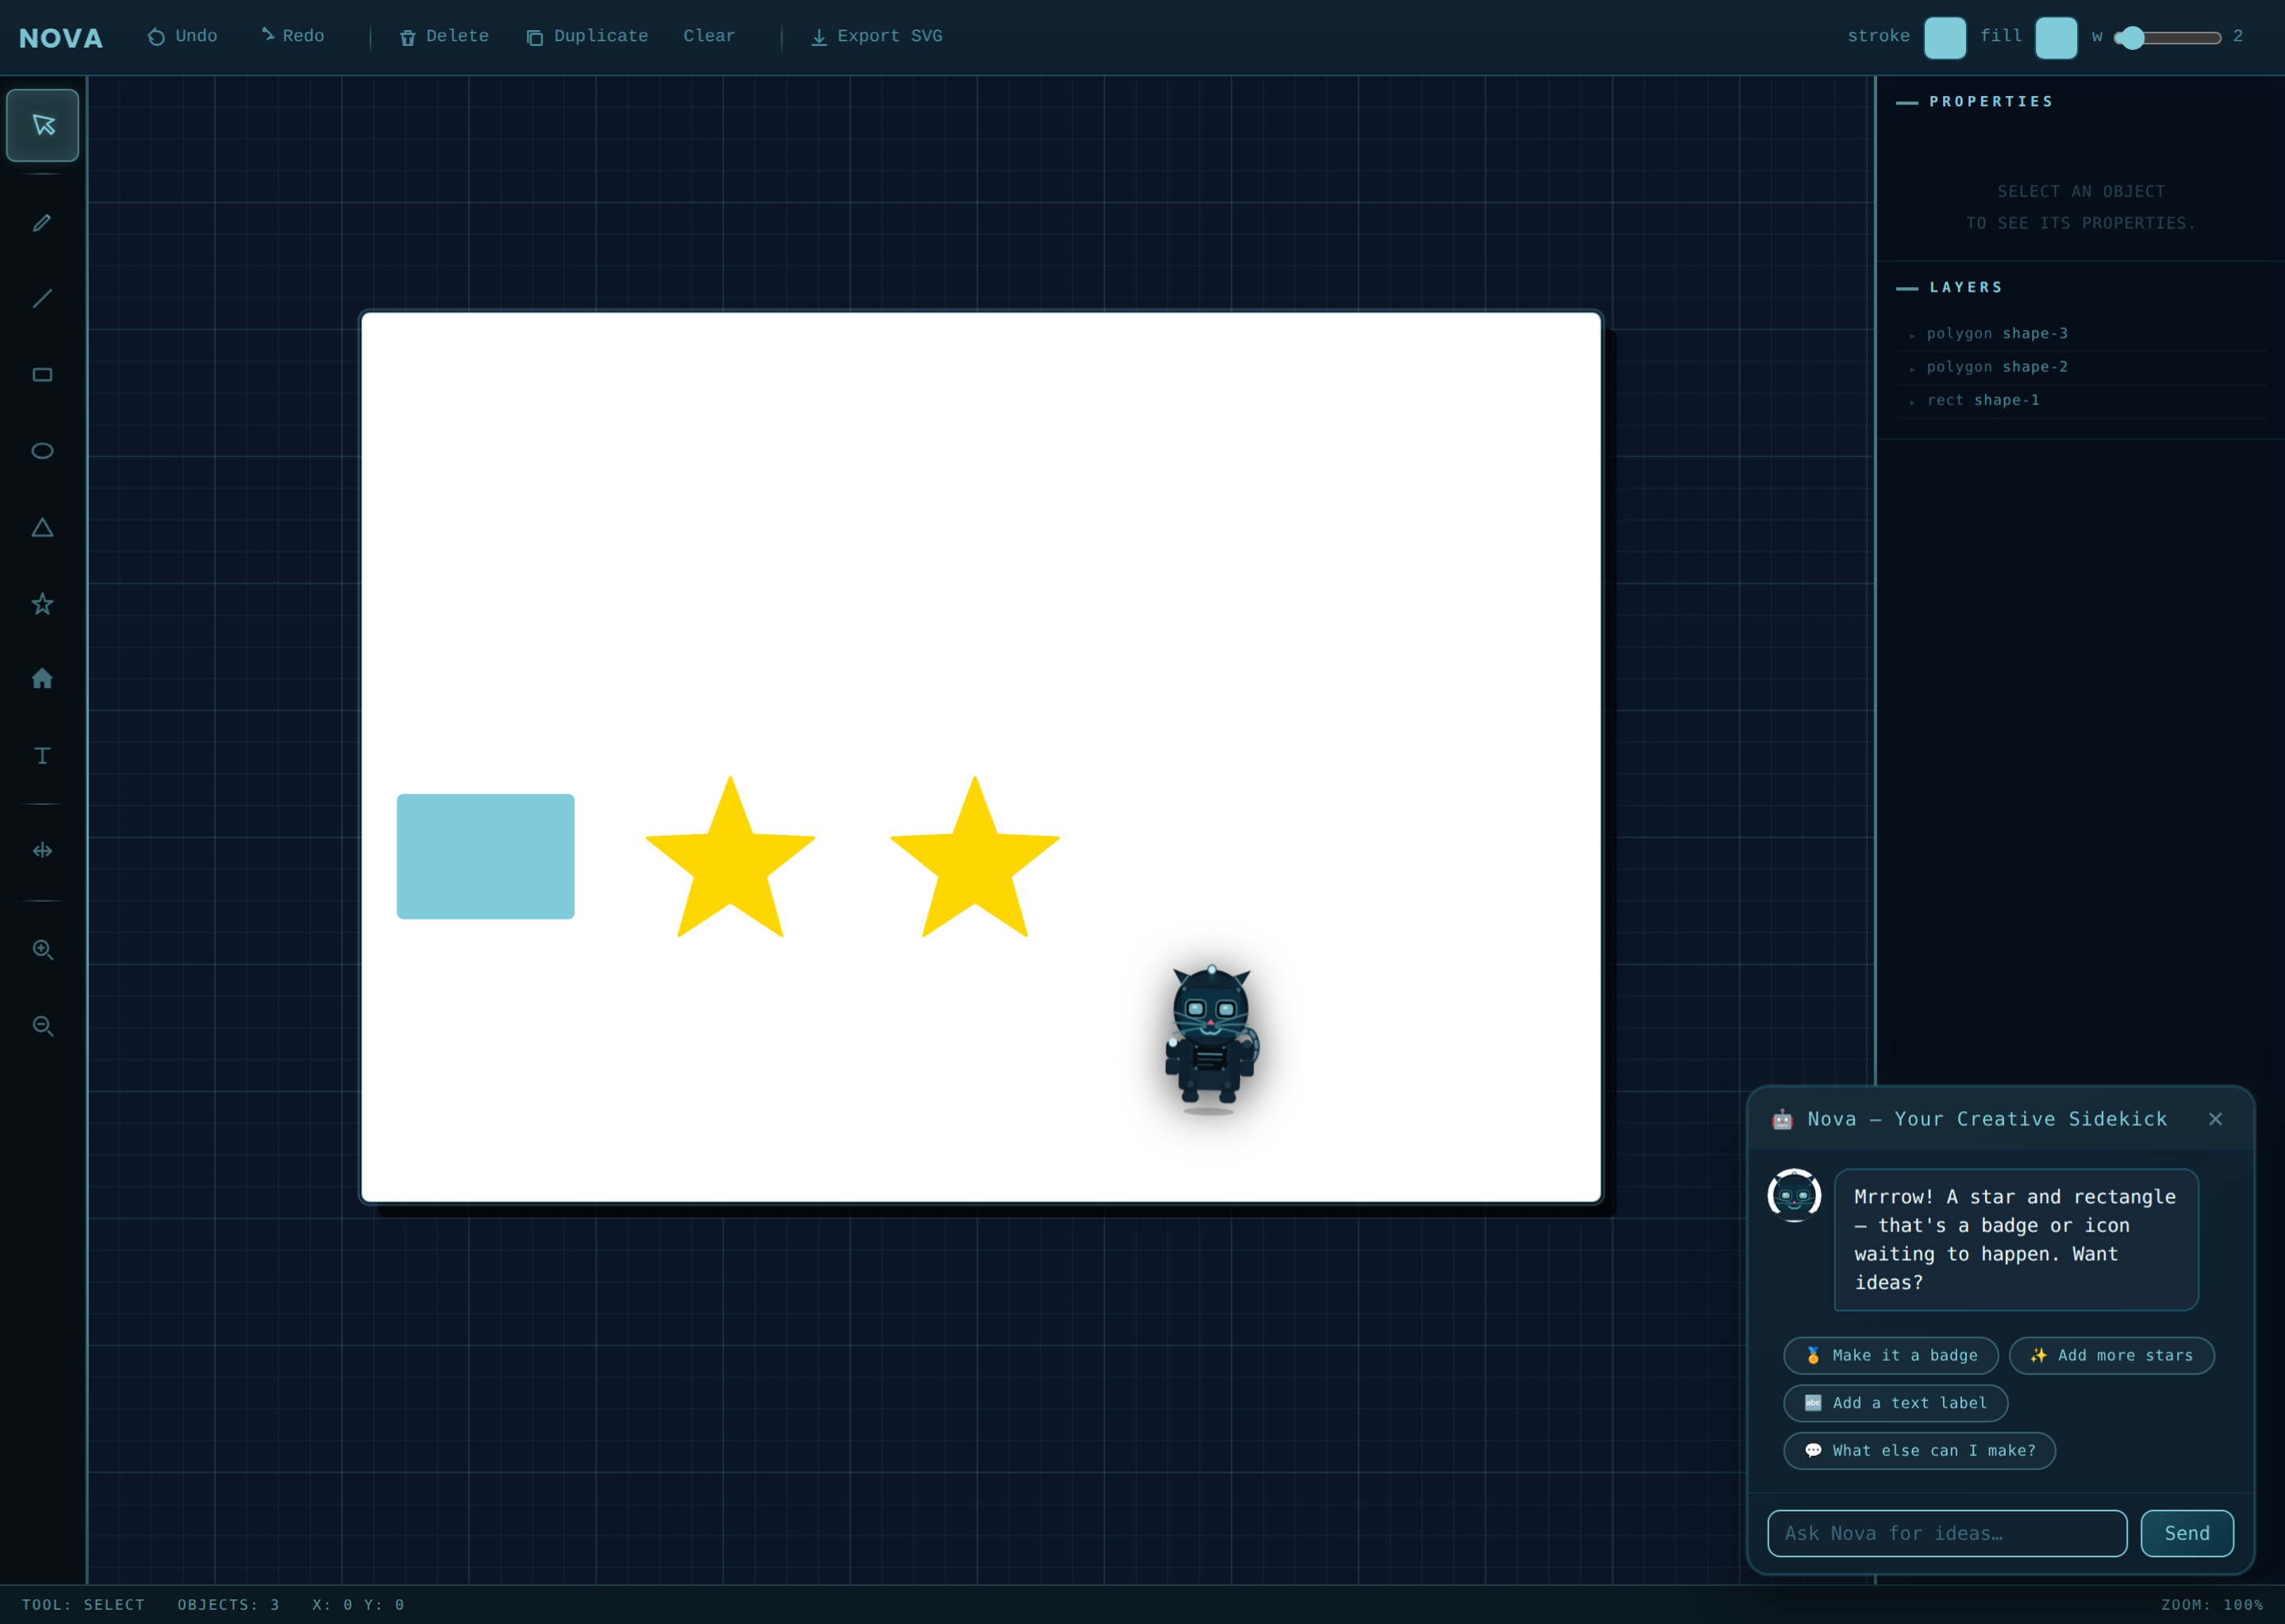The image size is (2285, 1624).
Task: Collapse the Properties panel header
Action: point(1975,102)
